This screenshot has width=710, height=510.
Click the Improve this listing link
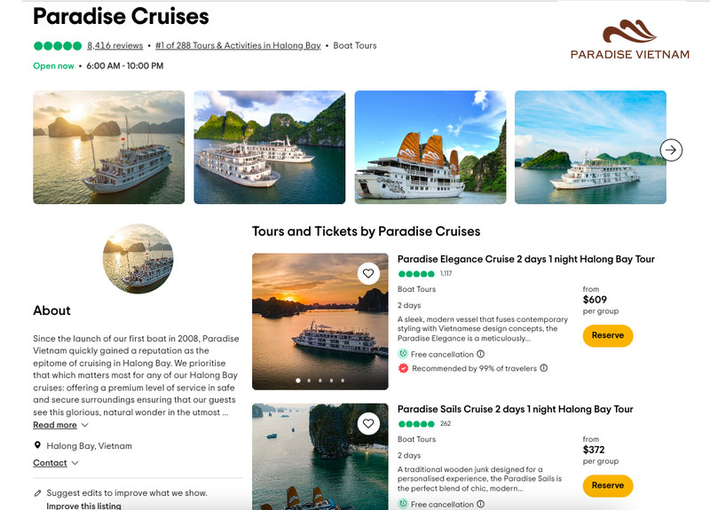coord(83,506)
